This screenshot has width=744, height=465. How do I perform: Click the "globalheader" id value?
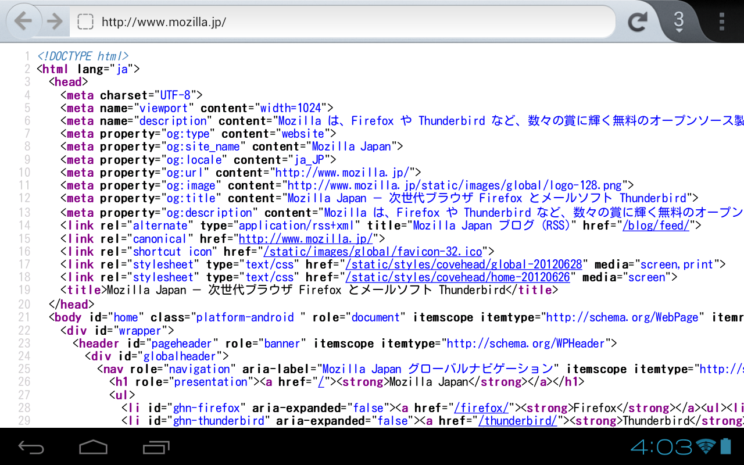[x=180, y=356]
